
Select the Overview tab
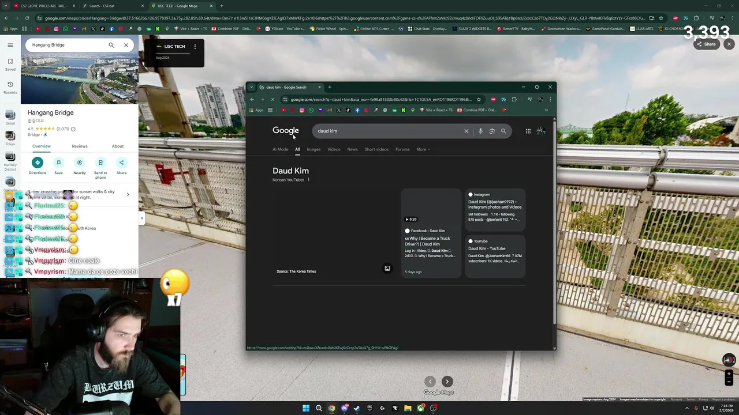(x=42, y=146)
